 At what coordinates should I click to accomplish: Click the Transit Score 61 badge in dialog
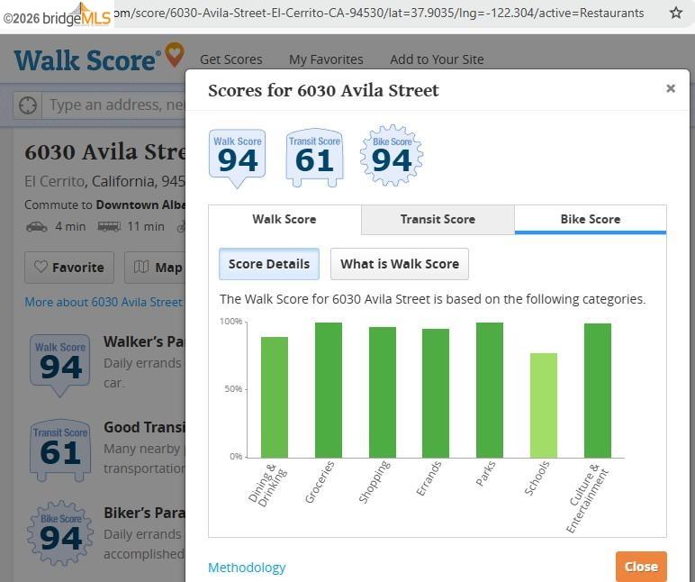coord(314,158)
